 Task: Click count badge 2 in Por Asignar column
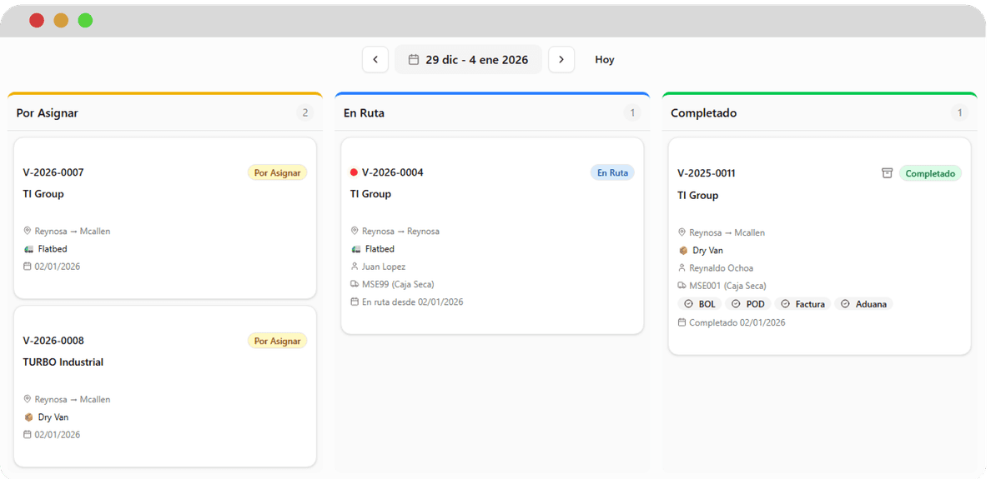[x=305, y=112]
